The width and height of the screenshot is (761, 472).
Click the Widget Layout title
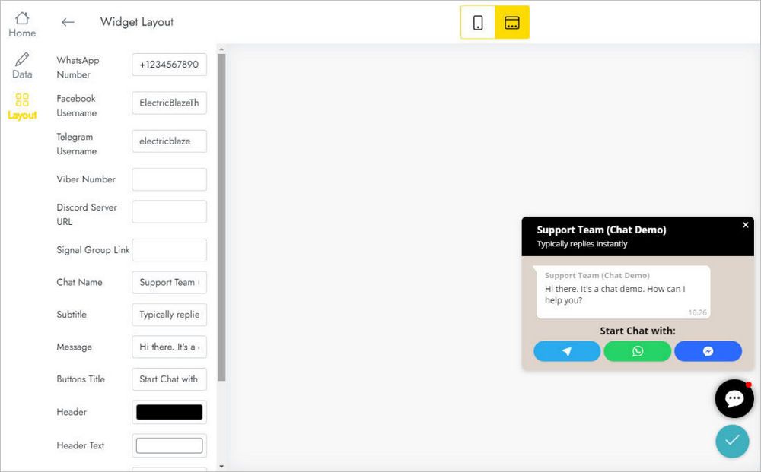coord(137,22)
